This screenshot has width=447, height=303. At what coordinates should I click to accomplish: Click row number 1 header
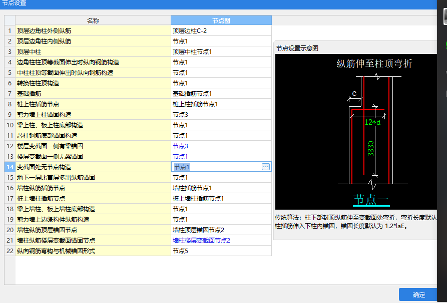click(10, 30)
